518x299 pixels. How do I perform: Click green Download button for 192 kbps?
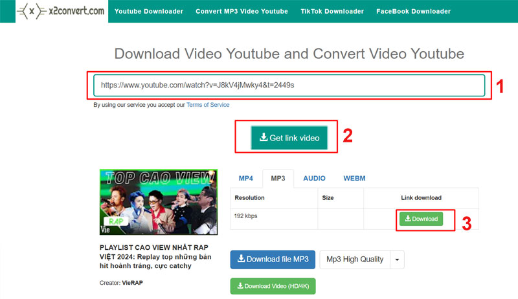point(422,219)
